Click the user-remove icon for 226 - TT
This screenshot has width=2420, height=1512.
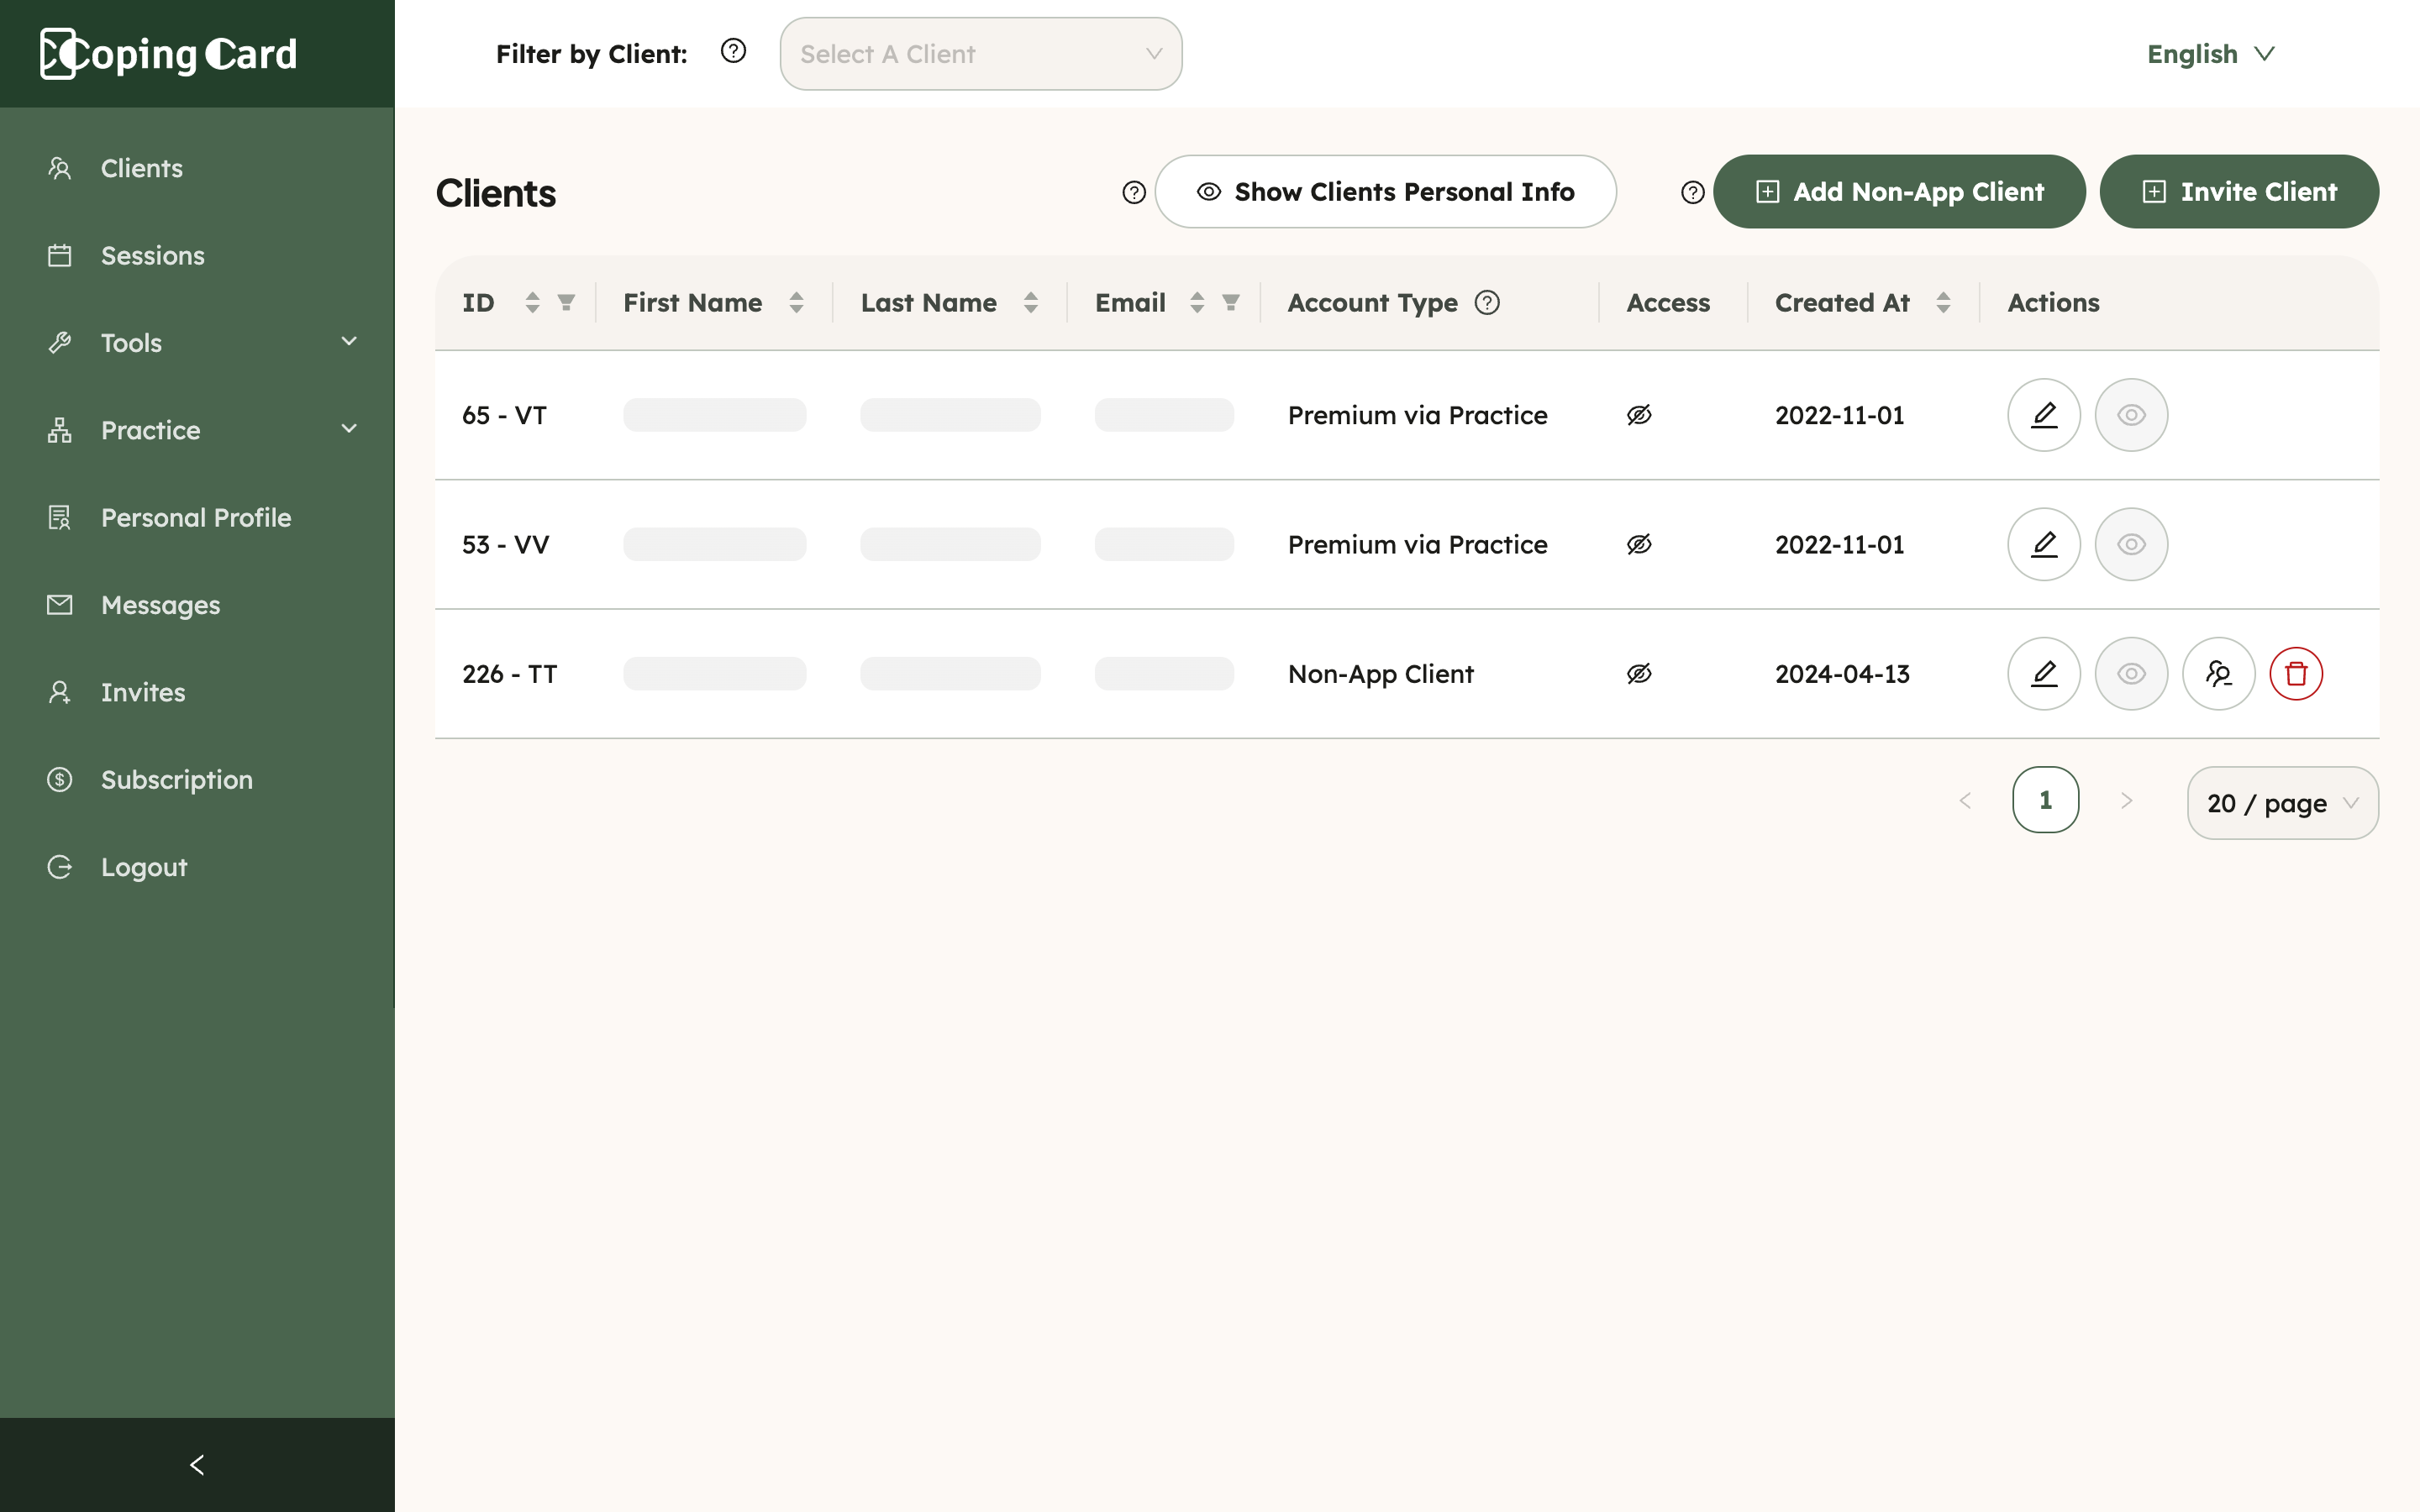(2218, 673)
